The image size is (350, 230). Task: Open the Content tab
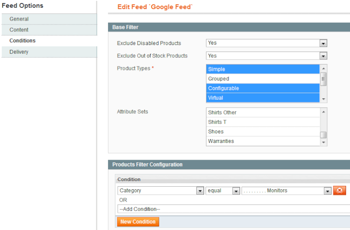[x=49, y=30]
